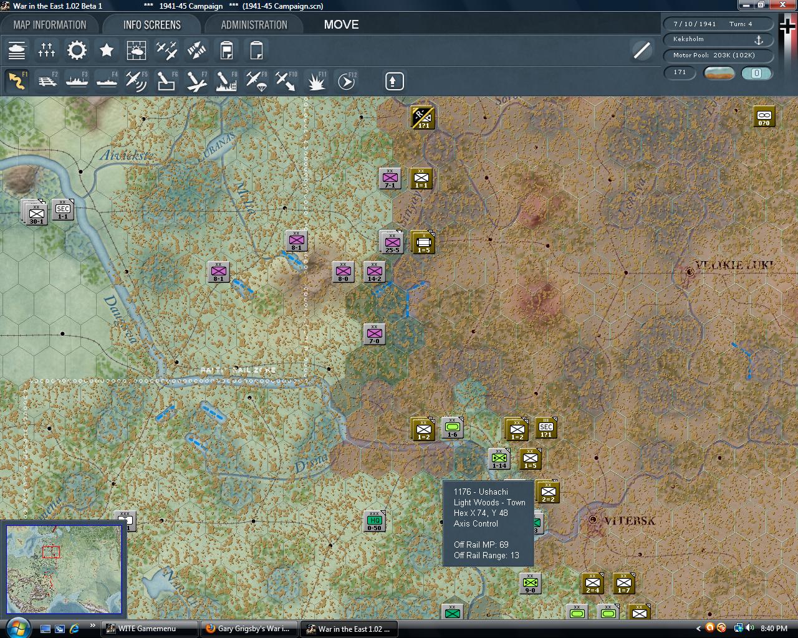Viewport: 798px width, 638px height.
Task: Select the SEC 1-1 grey unit
Action: tap(63, 210)
